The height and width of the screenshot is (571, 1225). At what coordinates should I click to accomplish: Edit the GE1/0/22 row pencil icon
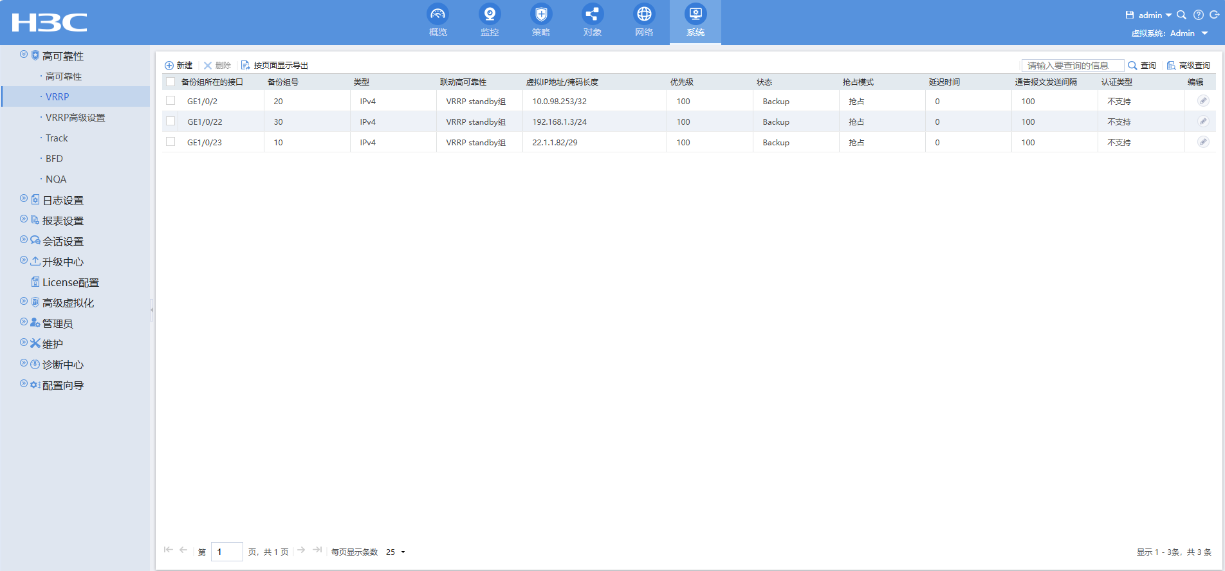1203,122
